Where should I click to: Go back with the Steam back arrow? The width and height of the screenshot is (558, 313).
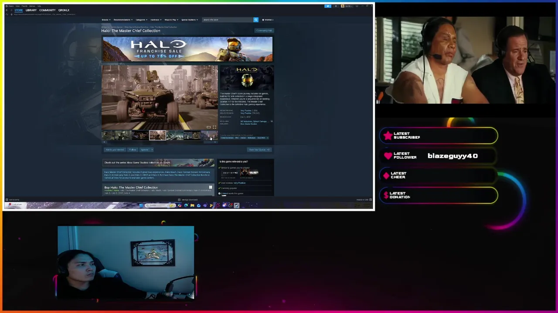[x=7, y=10]
